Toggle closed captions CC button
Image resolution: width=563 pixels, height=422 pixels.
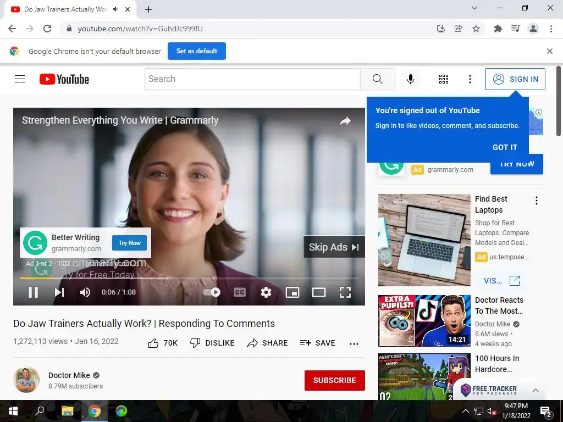click(x=240, y=292)
